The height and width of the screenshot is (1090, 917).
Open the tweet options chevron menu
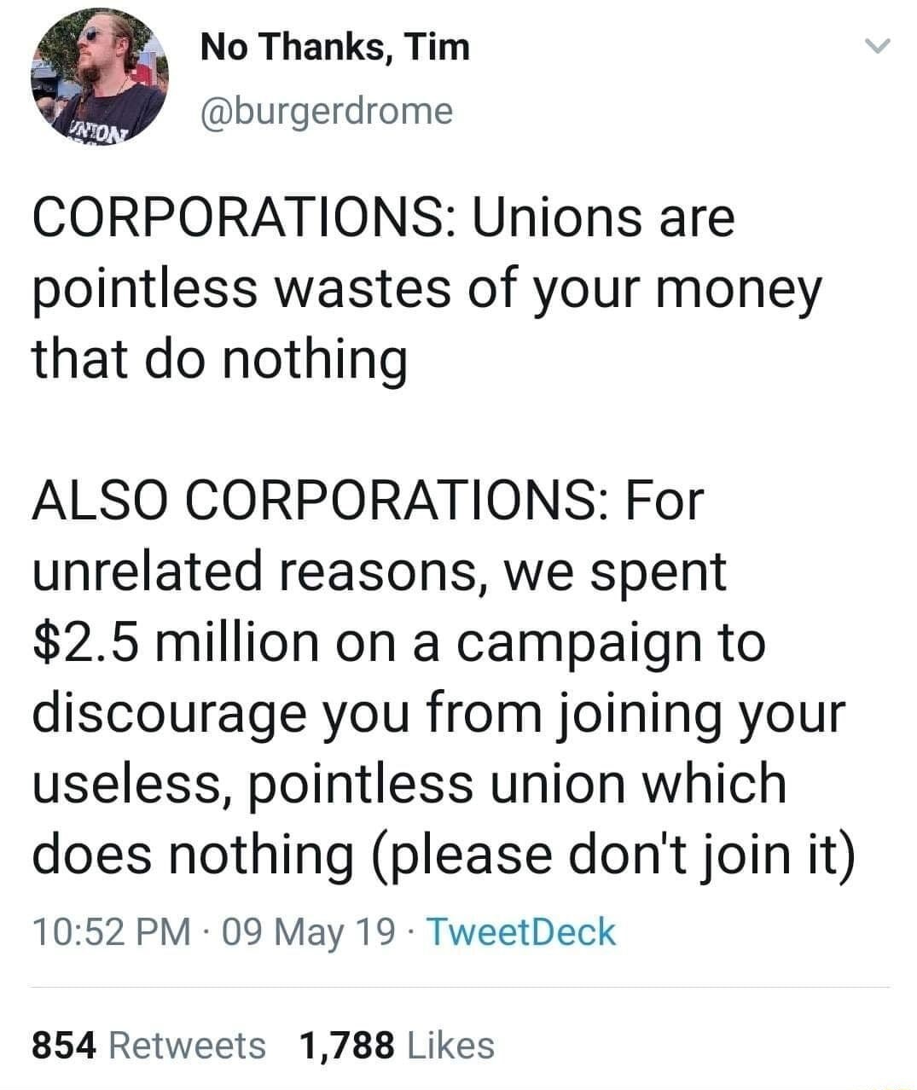click(877, 49)
